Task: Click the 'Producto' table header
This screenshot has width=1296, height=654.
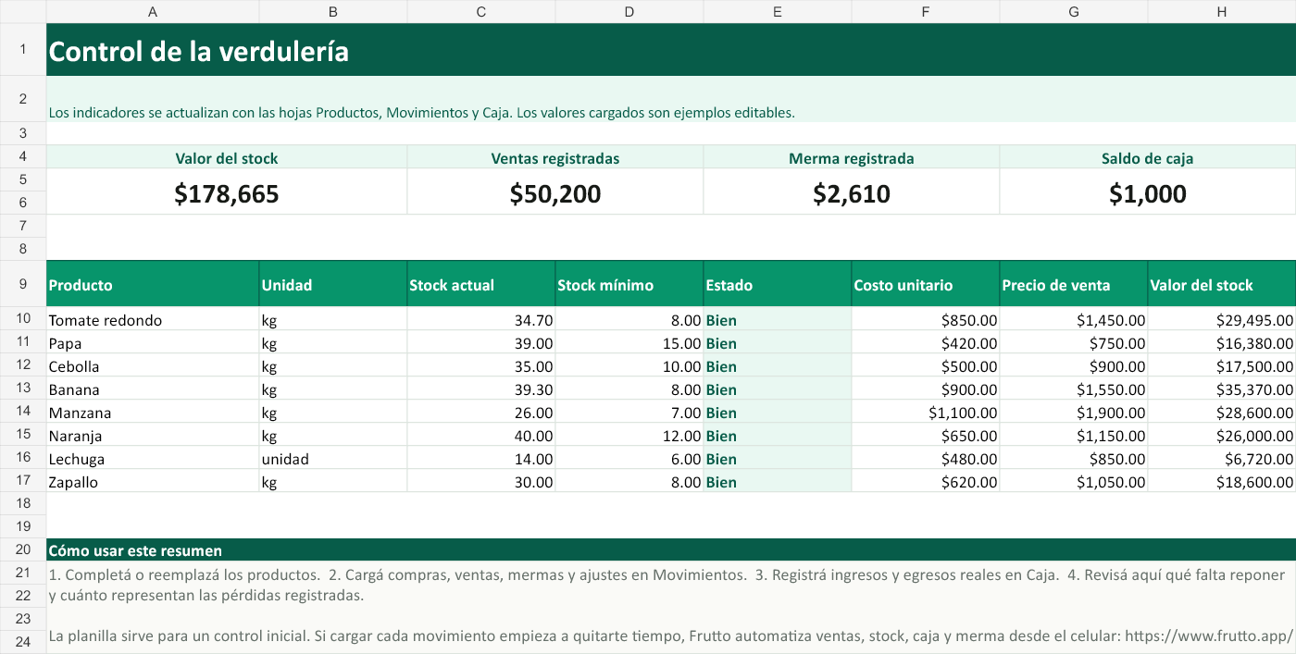Action: 153,284
